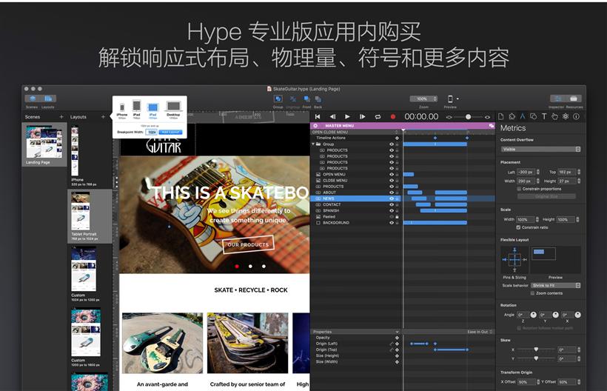Open the Physics inspector tab icon

point(565,116)
